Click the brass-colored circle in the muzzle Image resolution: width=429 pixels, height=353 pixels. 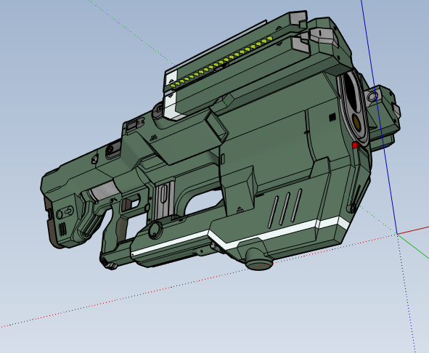356,121
